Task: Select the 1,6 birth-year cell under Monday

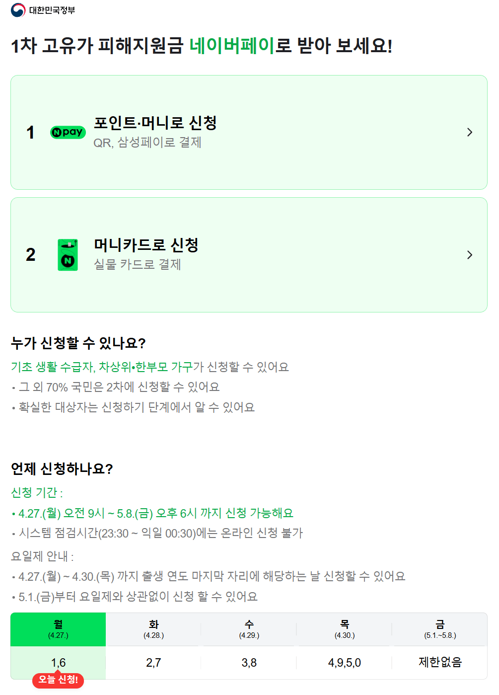Action: point(58,662)
